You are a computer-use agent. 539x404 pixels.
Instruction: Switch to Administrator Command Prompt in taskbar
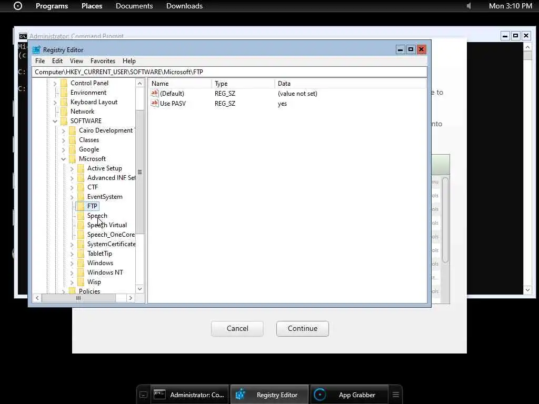(x=189, y=395)
